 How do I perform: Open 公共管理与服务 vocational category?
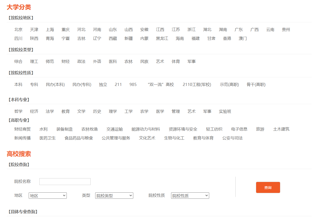[x=116, y=138]
